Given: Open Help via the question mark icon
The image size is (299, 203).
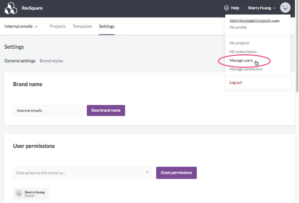Looking at the screenshot, I should click(226, 8).
